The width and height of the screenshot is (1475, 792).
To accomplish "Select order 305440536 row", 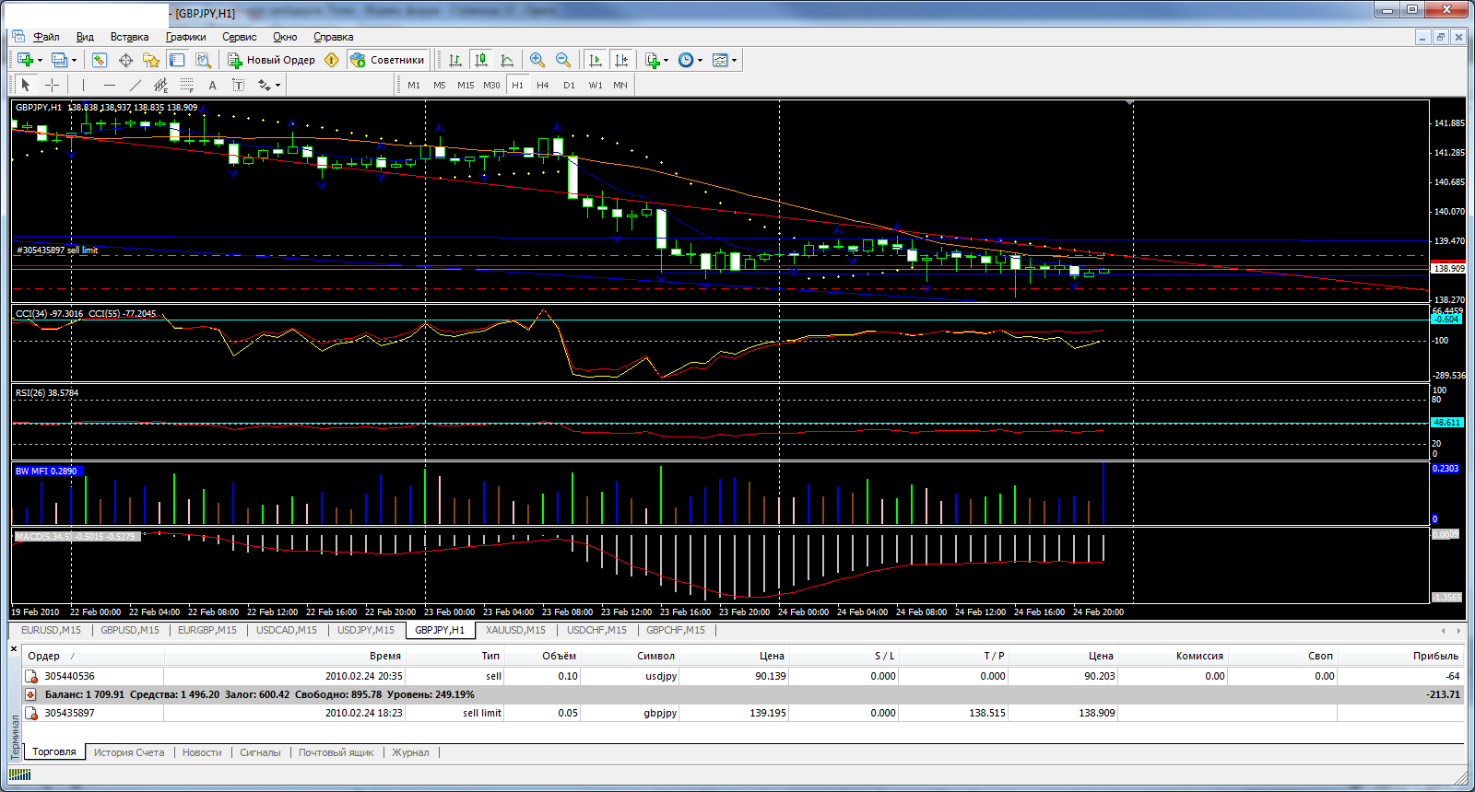I will point(744,676).
